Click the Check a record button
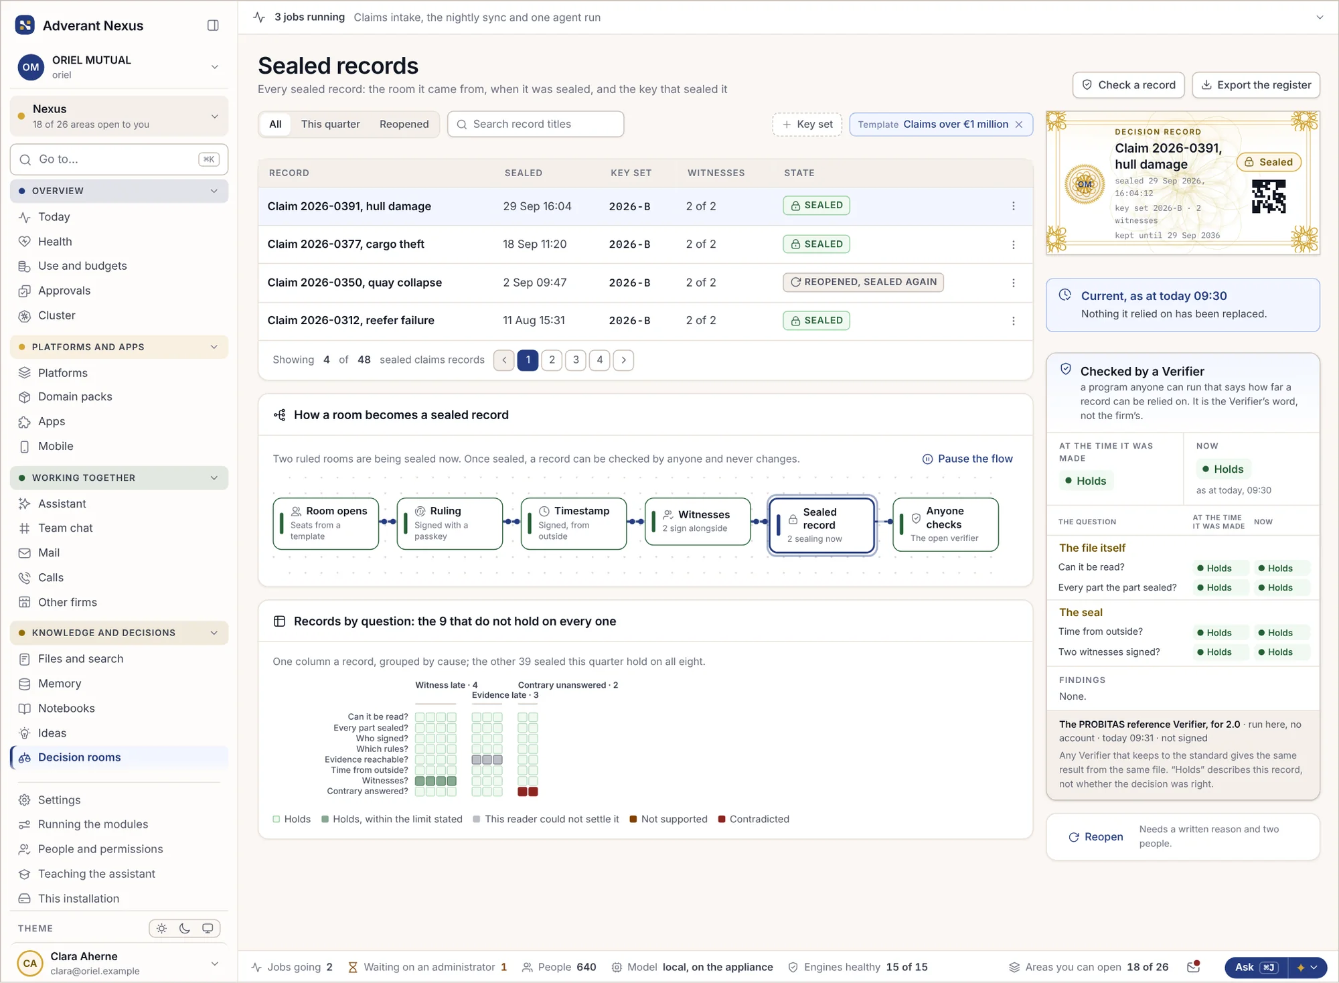Viewport: 1339px width, 983px height. pyautogui.click(x=1128, y=85)
